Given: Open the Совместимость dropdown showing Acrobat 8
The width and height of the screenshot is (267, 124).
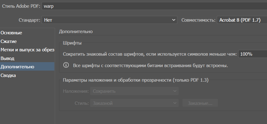Looking at the screenshot, I should tap(241, 20).
